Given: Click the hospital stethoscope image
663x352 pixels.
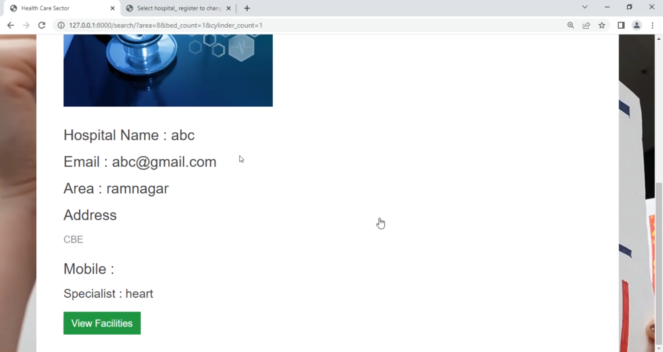Looking at the screenshot, I should pyautogui.click(x=168, y=70).
